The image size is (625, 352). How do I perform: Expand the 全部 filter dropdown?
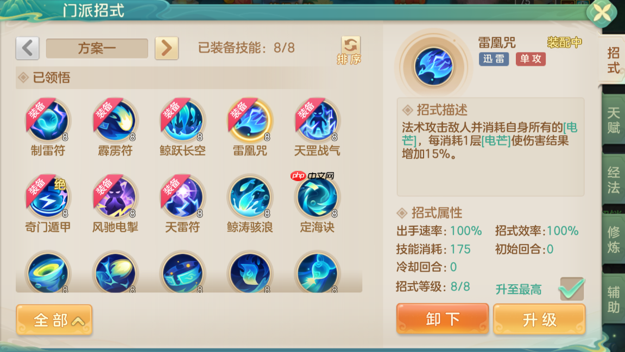point(54,320)
